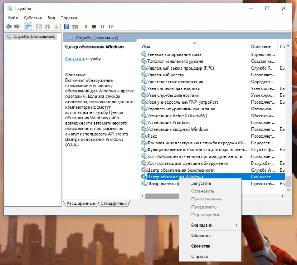Click the horizontal scrollbar left arrow
Image resolution: width=297 pixels, height=265 pixels.
tap(142, 196)
